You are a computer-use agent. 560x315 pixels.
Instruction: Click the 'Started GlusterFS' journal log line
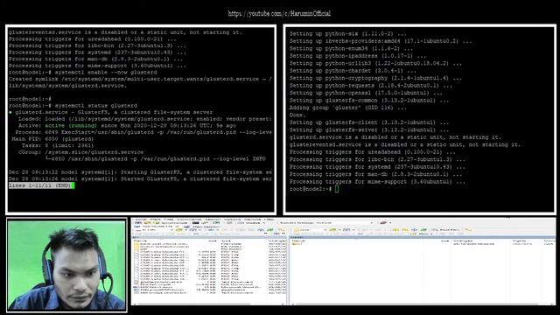(x=140, y=178)
